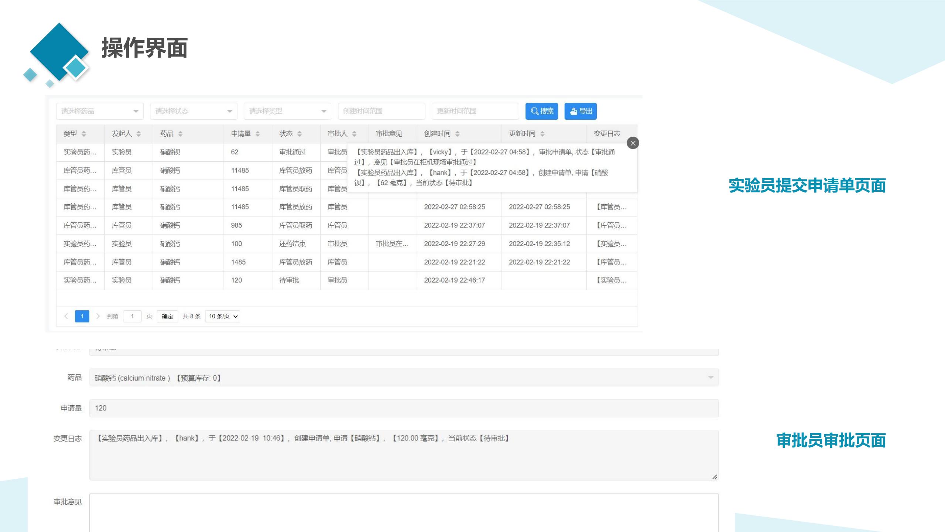Sort by 类型 column sort arrows

[84, 134]
